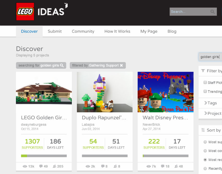Click views eye icon on Walt Disney card
The image size is (222, 174).
click(x=149, y=166)
